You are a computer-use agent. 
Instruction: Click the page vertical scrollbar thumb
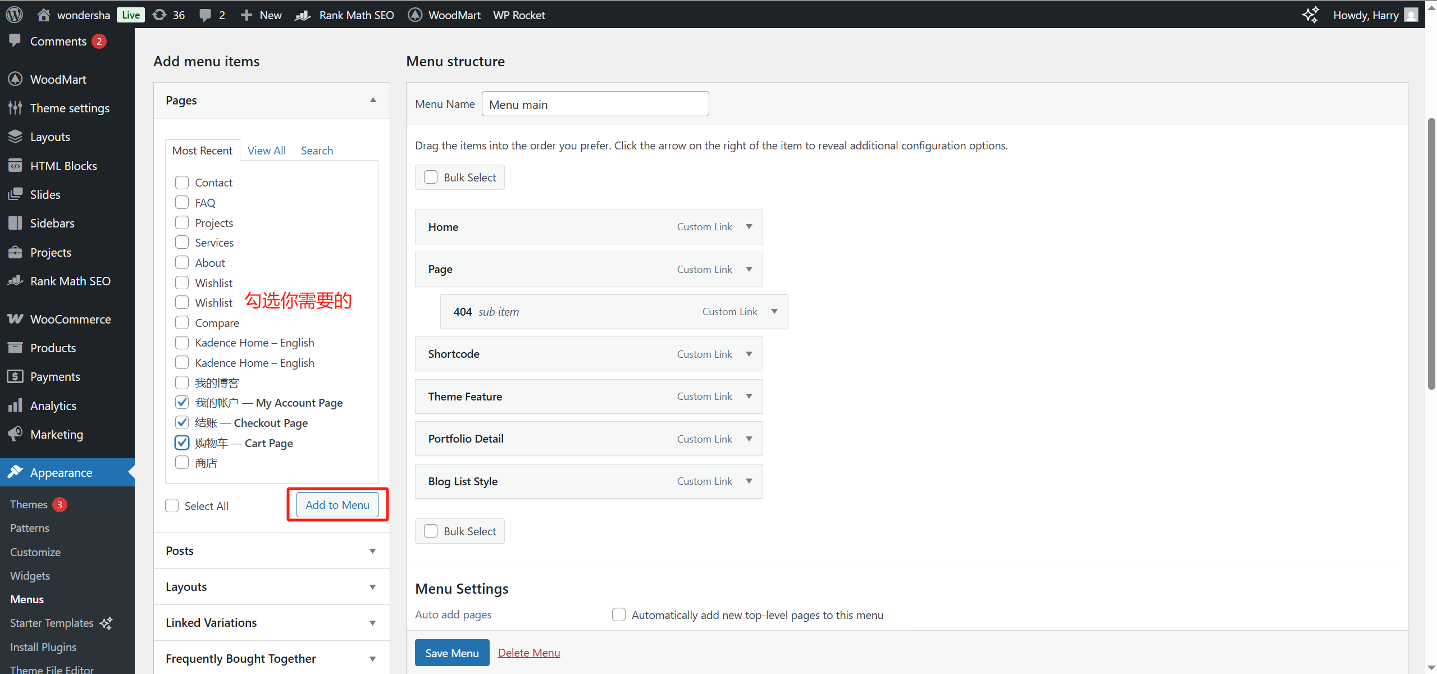(x=1431, y=253)
